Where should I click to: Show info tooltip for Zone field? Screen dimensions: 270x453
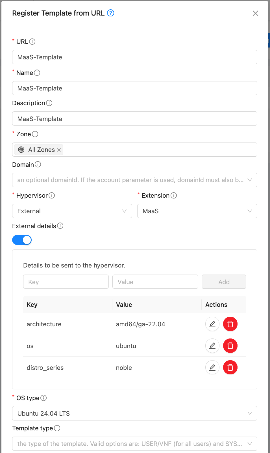[x=35, y=134]
